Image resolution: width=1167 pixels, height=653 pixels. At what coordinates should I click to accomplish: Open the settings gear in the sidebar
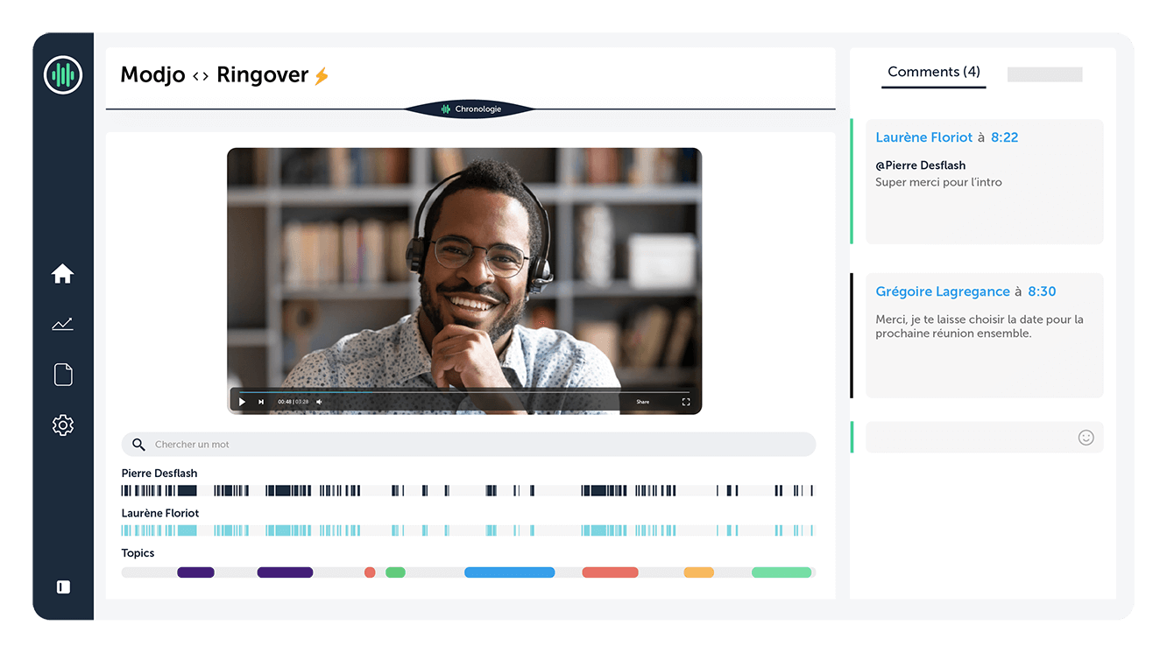(62, 425)
